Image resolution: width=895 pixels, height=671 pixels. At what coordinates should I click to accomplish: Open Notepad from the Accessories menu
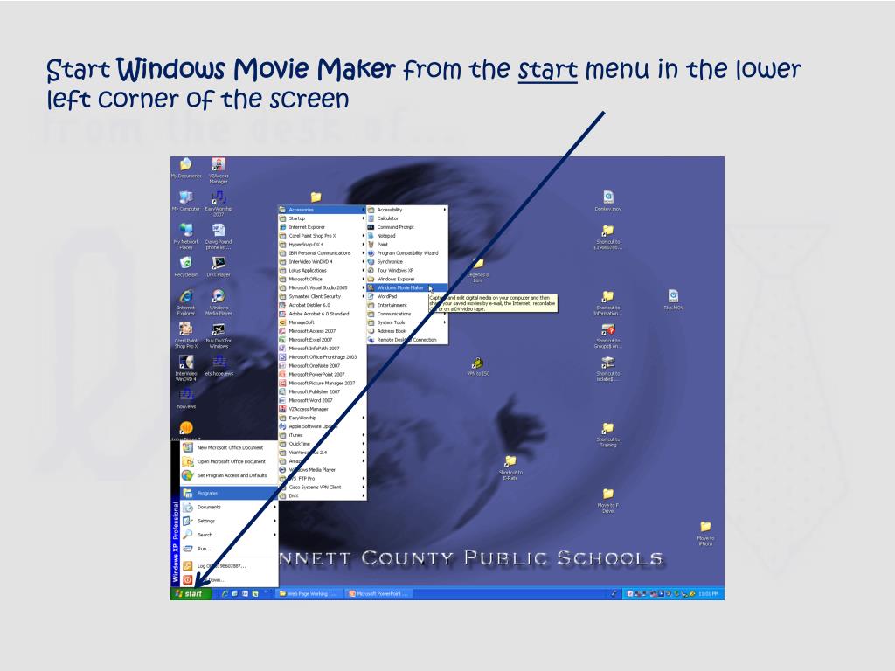(x=407, y=236)
